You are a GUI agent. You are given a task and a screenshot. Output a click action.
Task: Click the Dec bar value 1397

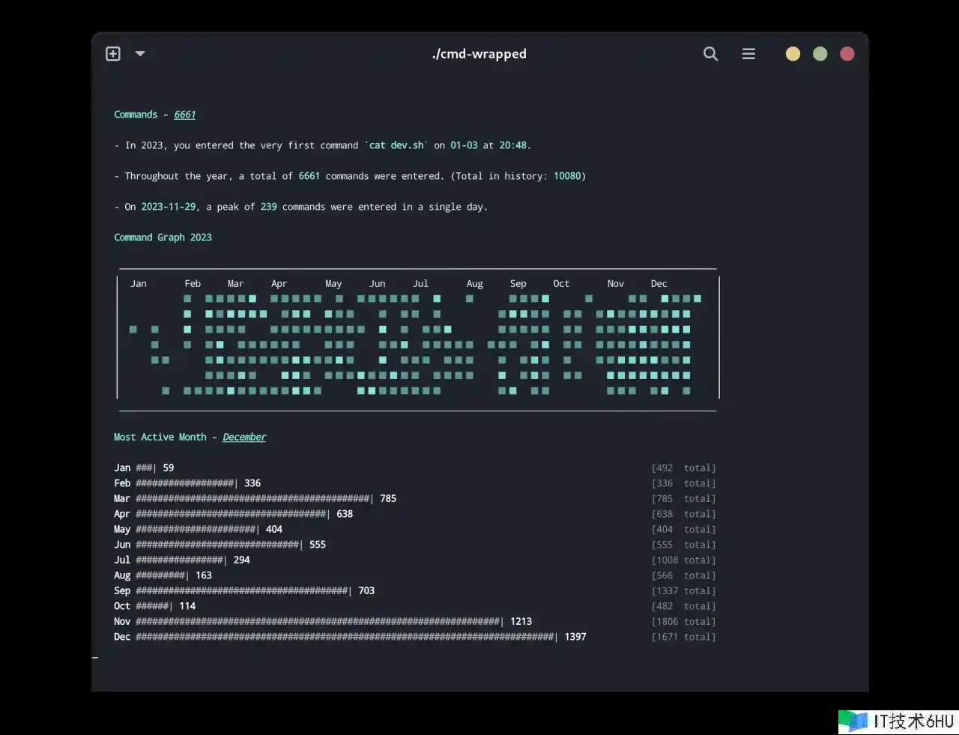(x=575, y=637)
